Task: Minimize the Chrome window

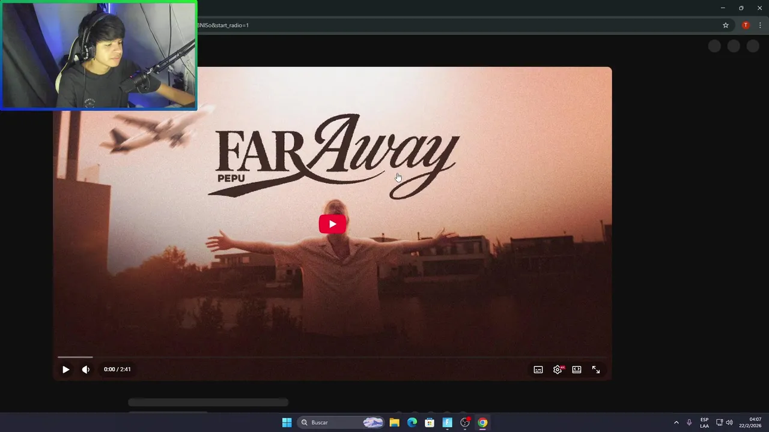Action: click(723, 8)
